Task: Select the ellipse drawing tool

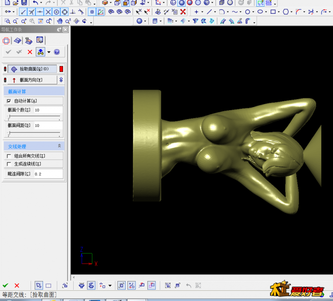Action: tap(260, 12)
